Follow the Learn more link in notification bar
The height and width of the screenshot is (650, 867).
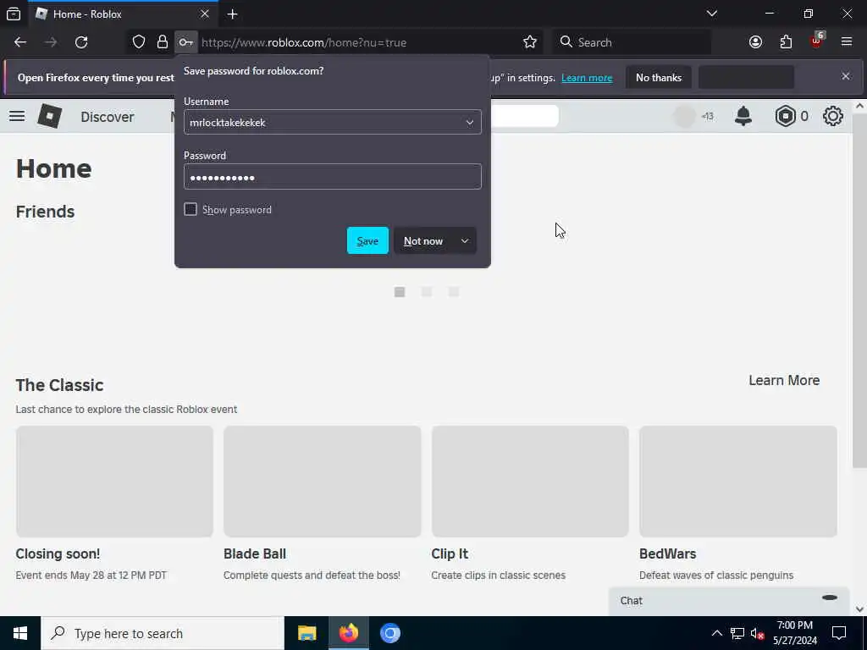click(587, 78)
